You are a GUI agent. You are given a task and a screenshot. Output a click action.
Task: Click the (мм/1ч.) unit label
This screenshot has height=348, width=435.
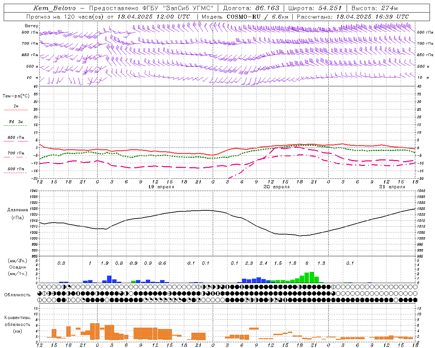click(17, 274)
